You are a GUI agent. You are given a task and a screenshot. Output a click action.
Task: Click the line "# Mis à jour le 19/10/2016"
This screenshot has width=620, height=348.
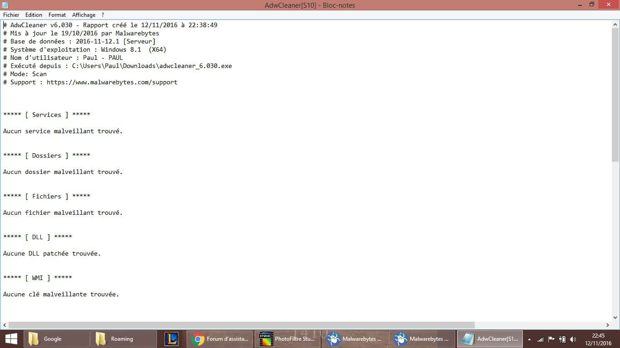[x=81, y=33]
